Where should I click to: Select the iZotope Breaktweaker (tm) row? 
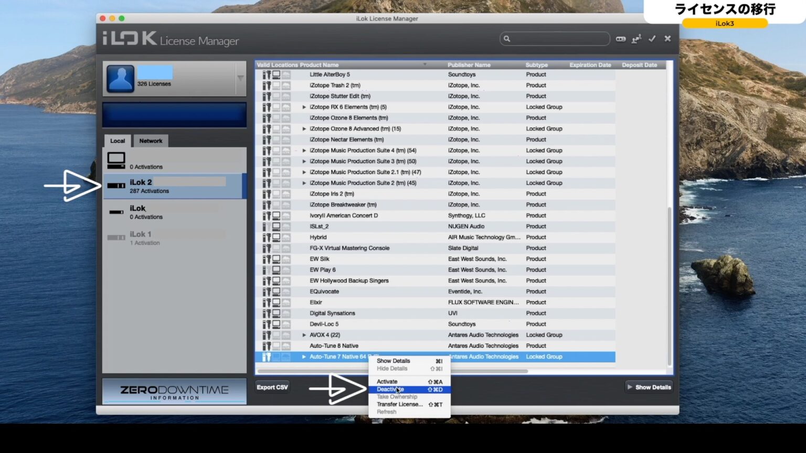coord(435,205)
